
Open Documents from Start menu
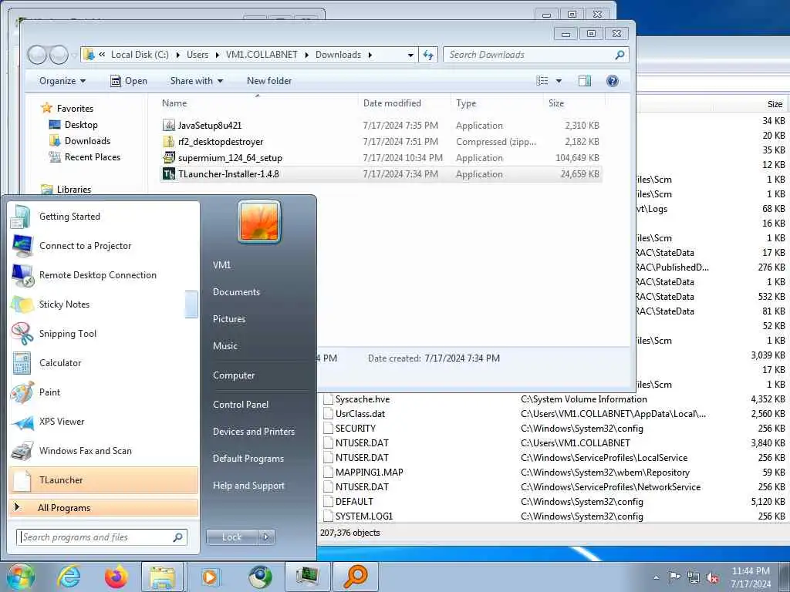tap(236, 292)
